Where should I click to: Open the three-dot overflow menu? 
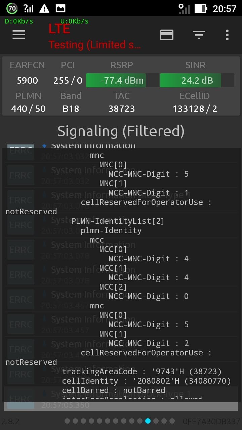227,35
